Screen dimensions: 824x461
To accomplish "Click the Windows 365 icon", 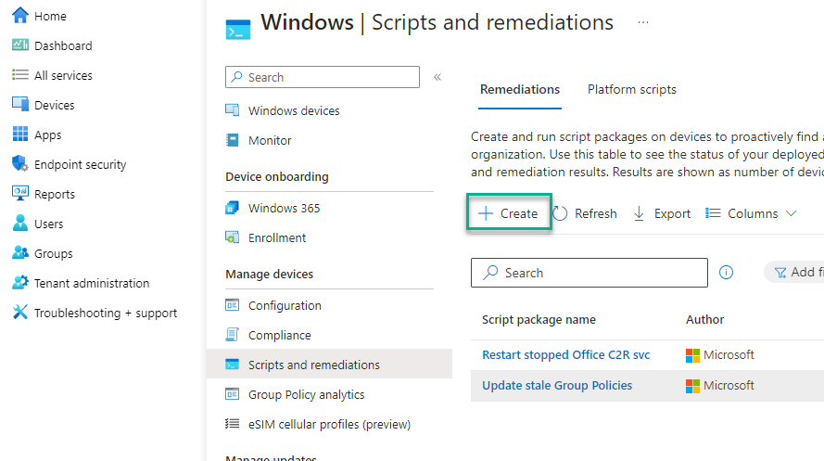I will 233,208.
